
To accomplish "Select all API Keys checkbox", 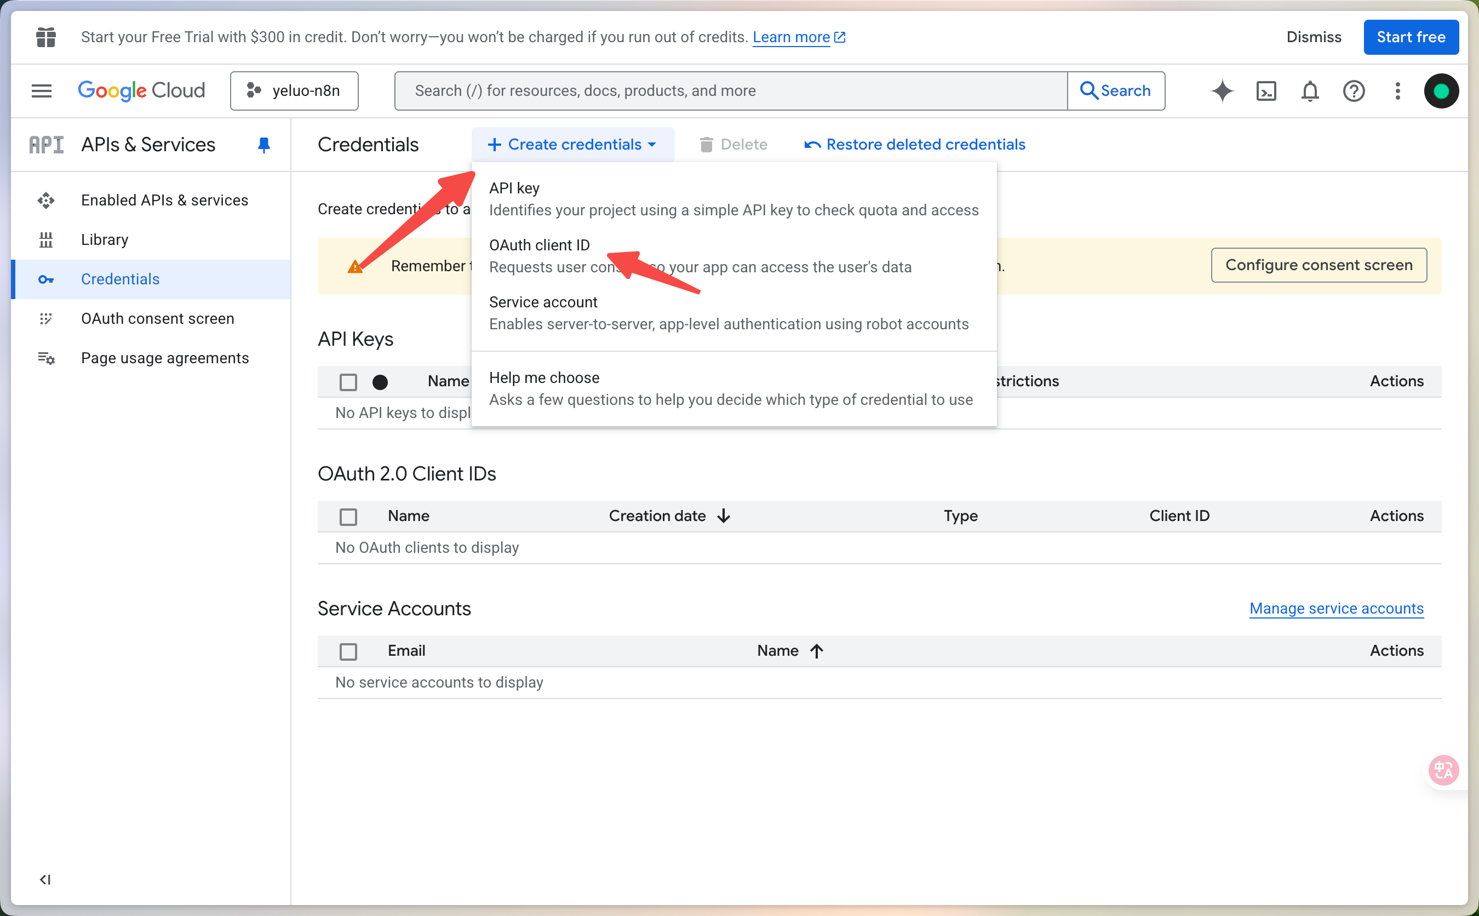I will [348, 382].
